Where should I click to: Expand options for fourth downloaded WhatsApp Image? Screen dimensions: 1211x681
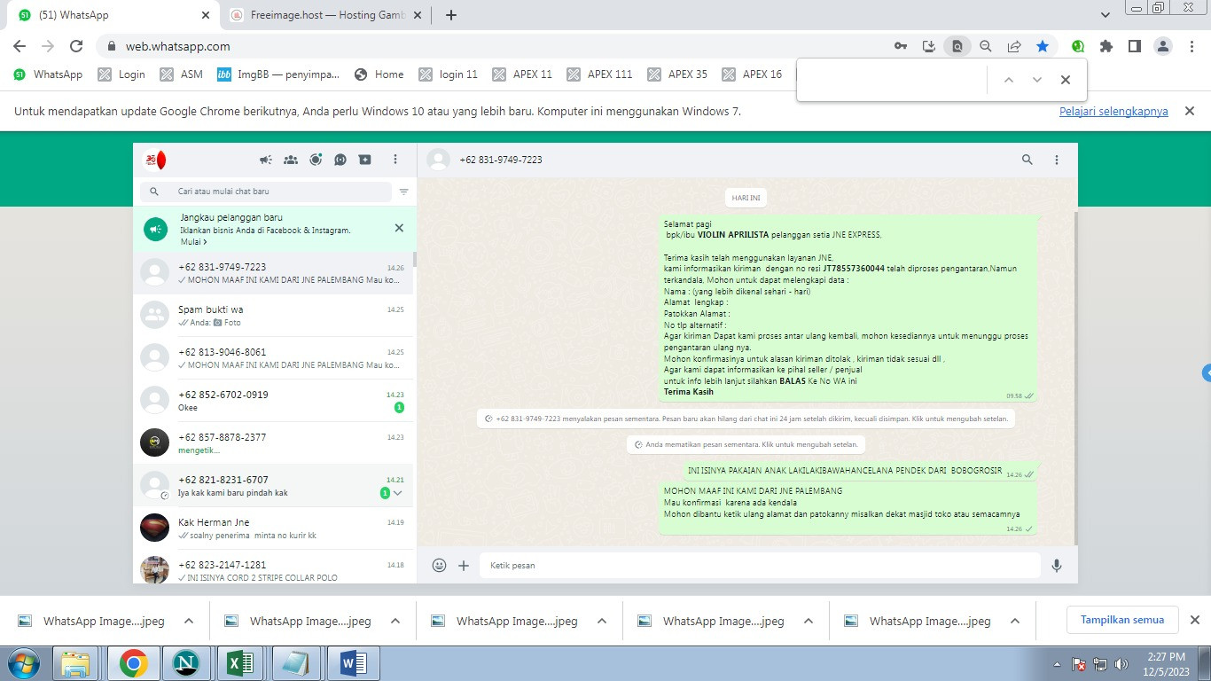(809, 621)
